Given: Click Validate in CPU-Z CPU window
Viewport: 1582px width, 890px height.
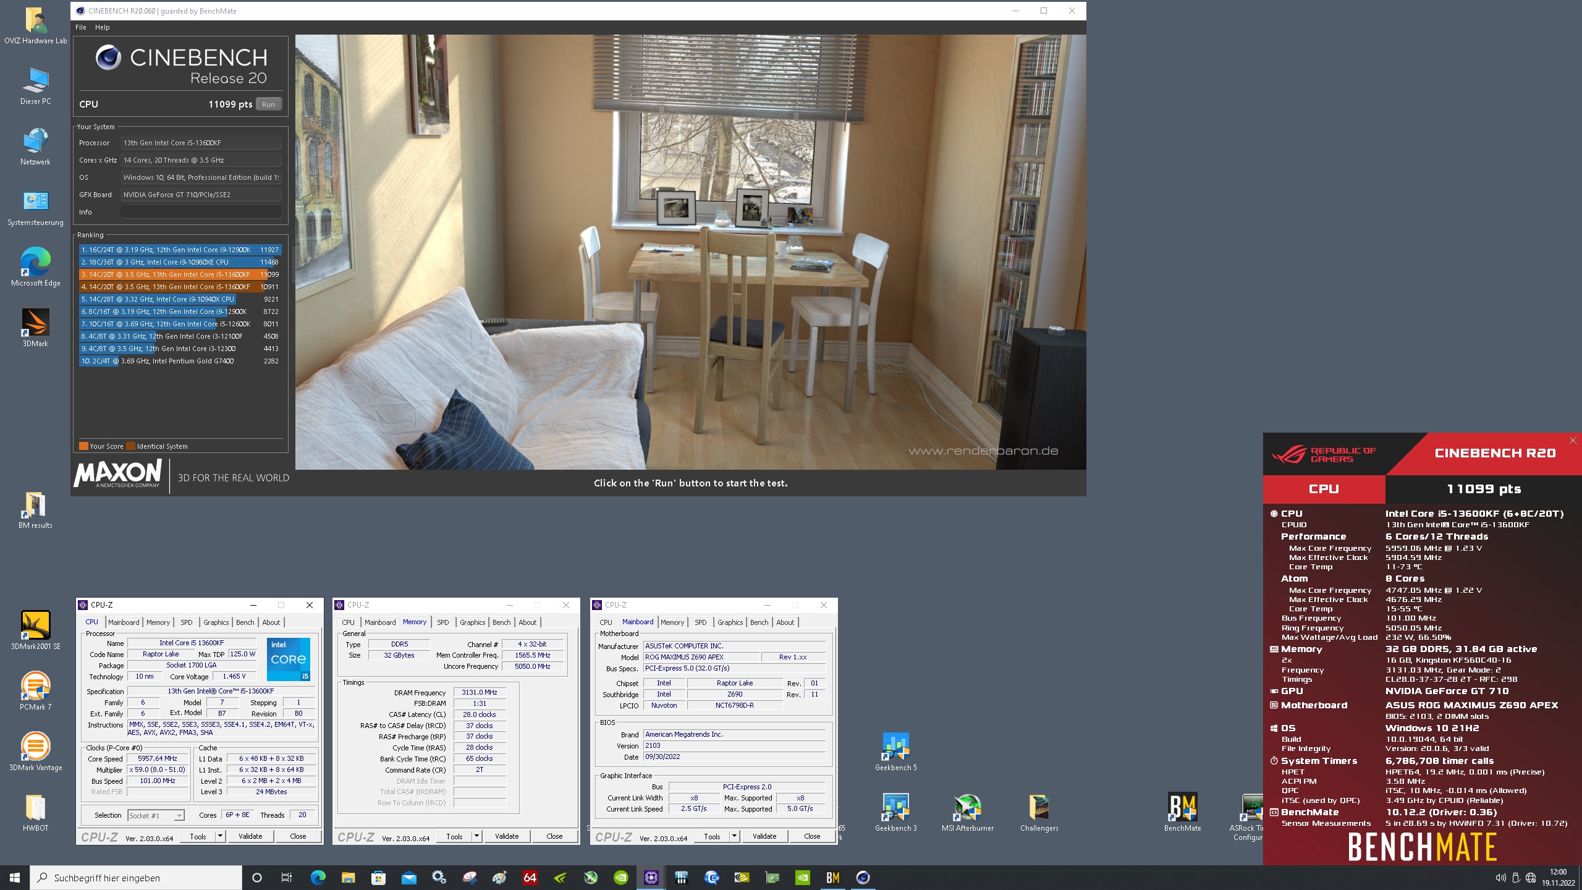Looking at the screenshot, I should point(250,836).
